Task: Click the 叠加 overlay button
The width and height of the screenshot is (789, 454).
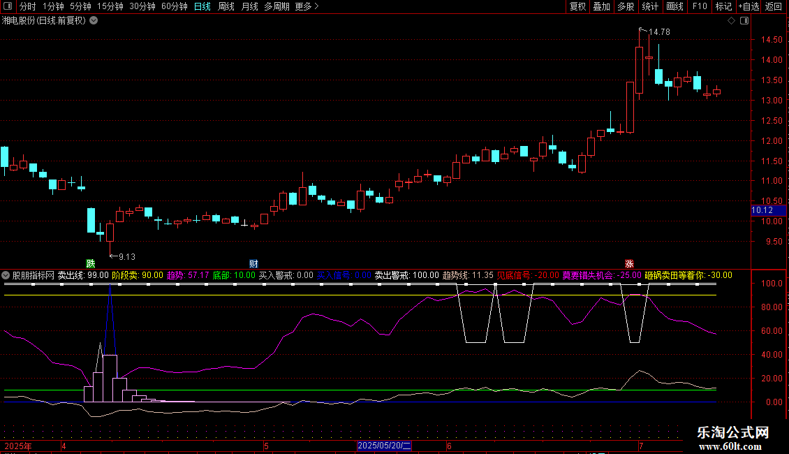Action: (602, 6)
